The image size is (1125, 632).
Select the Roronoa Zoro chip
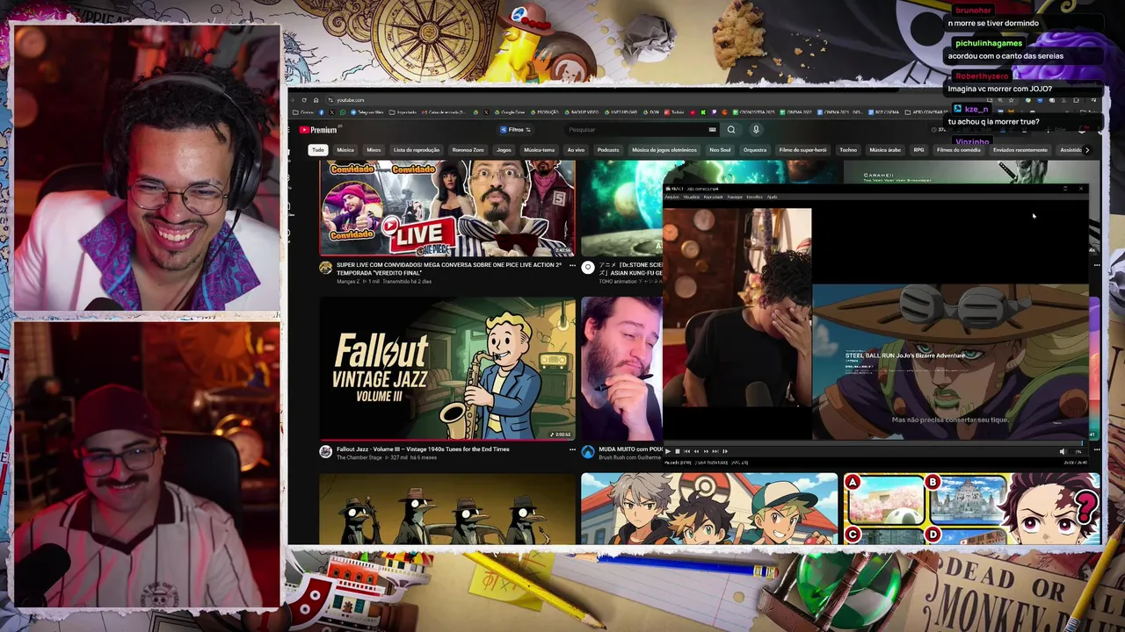pyautogui.click(x=468, y=150)
